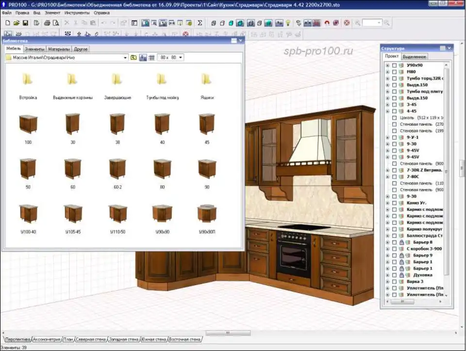Open the Library folder path dropdown
This screenshot has width=466, height=351.
click(125, 58)
